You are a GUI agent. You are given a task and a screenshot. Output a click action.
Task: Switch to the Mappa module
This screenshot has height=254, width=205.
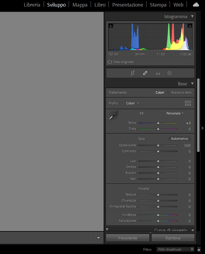[x=80, y=5]
